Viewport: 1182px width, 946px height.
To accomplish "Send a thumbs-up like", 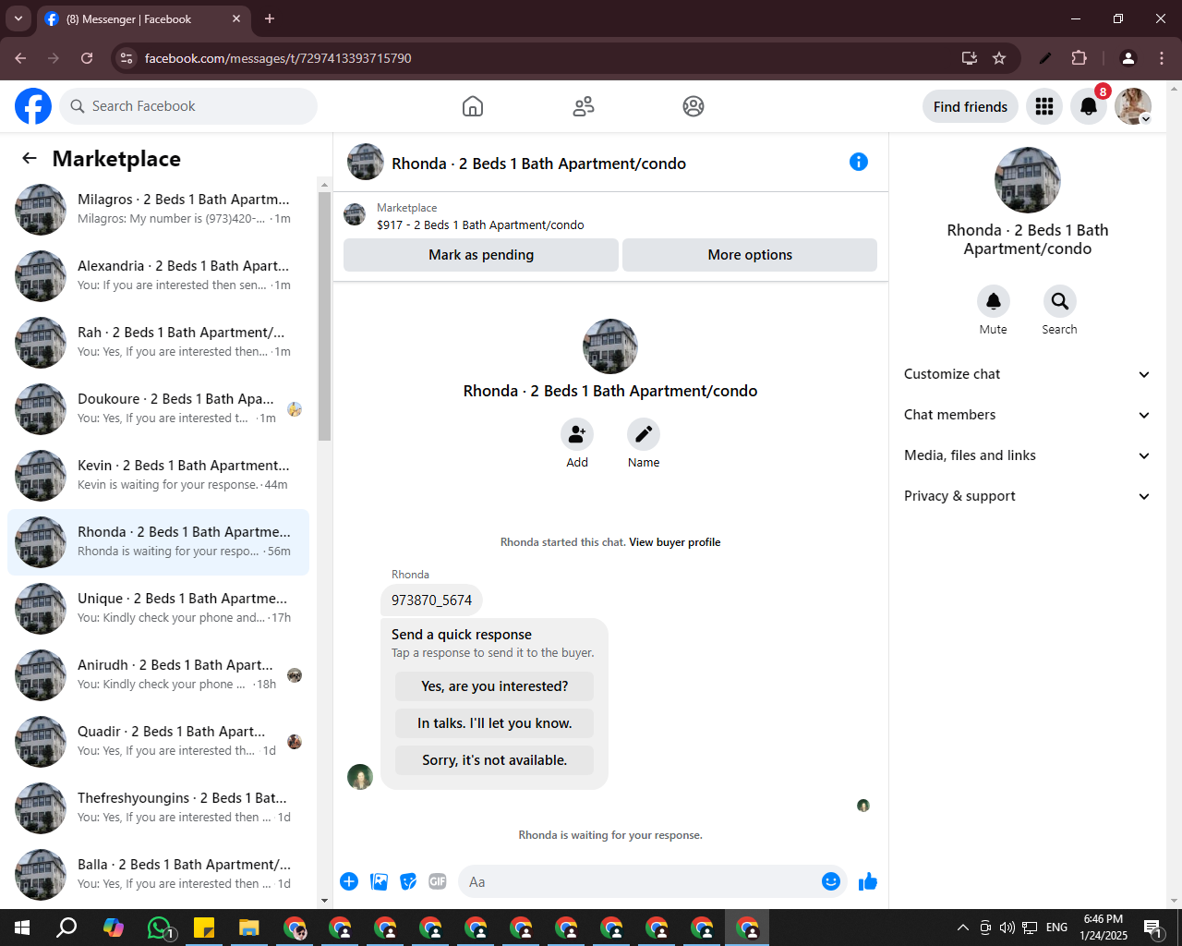I will pyautogui.click(x=868, y=881).
